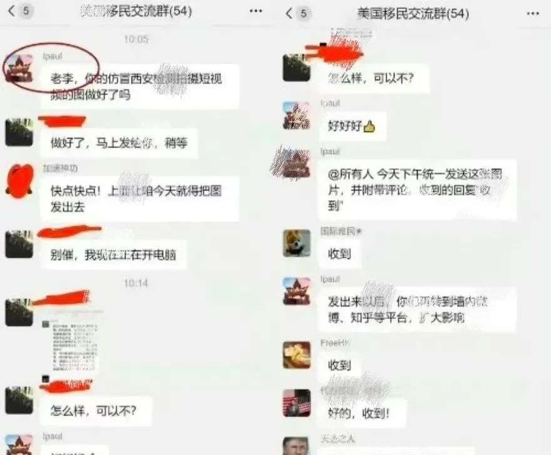Image resolution: width=551 pixels, height=455 pixels.
Task: Tap the back arrow in left chat header
Action: (x=12, y=11)
